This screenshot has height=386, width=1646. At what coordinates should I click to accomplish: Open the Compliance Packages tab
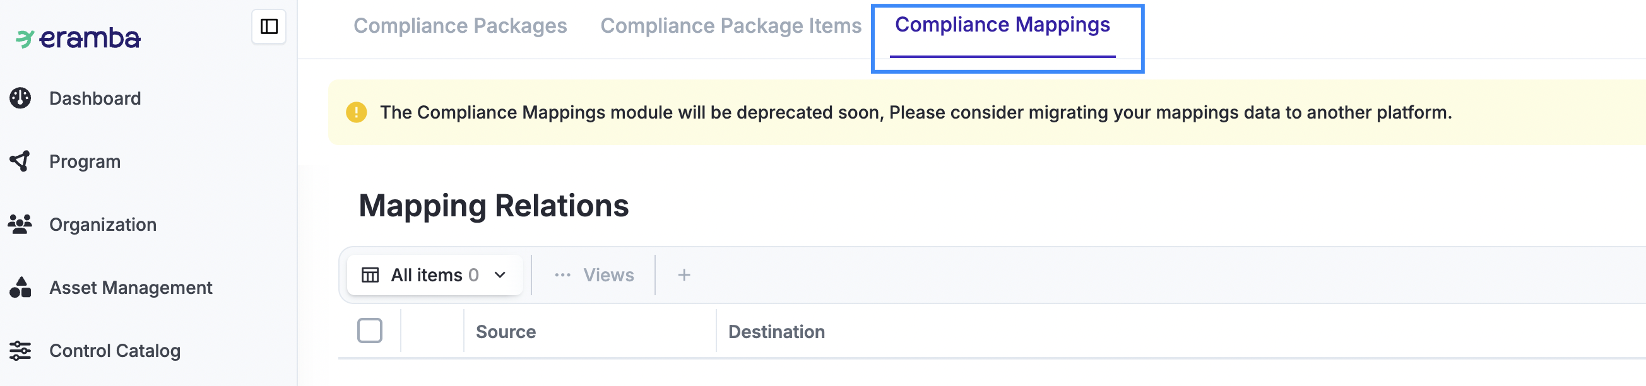click(x=460, y=26)
